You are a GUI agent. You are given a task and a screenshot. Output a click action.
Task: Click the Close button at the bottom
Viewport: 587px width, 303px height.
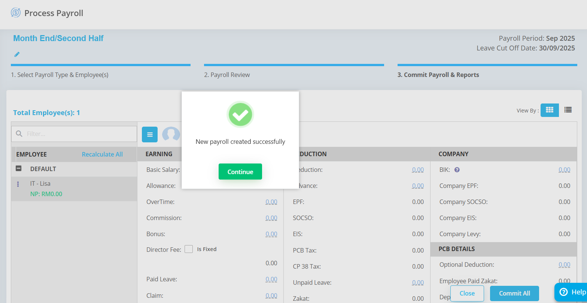pyautogui.click(x=467, y=293)
